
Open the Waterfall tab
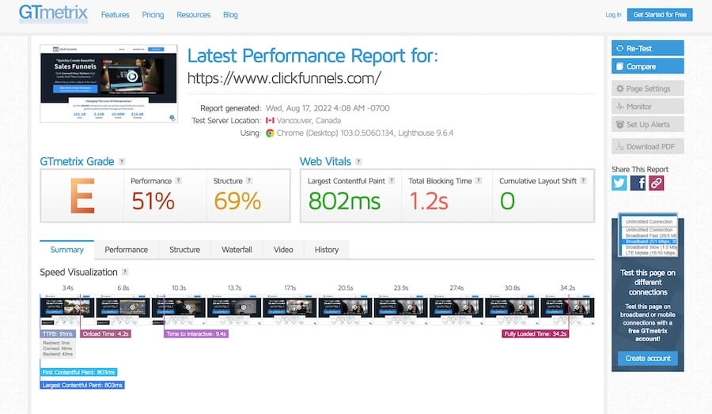(x=237, y=250)
